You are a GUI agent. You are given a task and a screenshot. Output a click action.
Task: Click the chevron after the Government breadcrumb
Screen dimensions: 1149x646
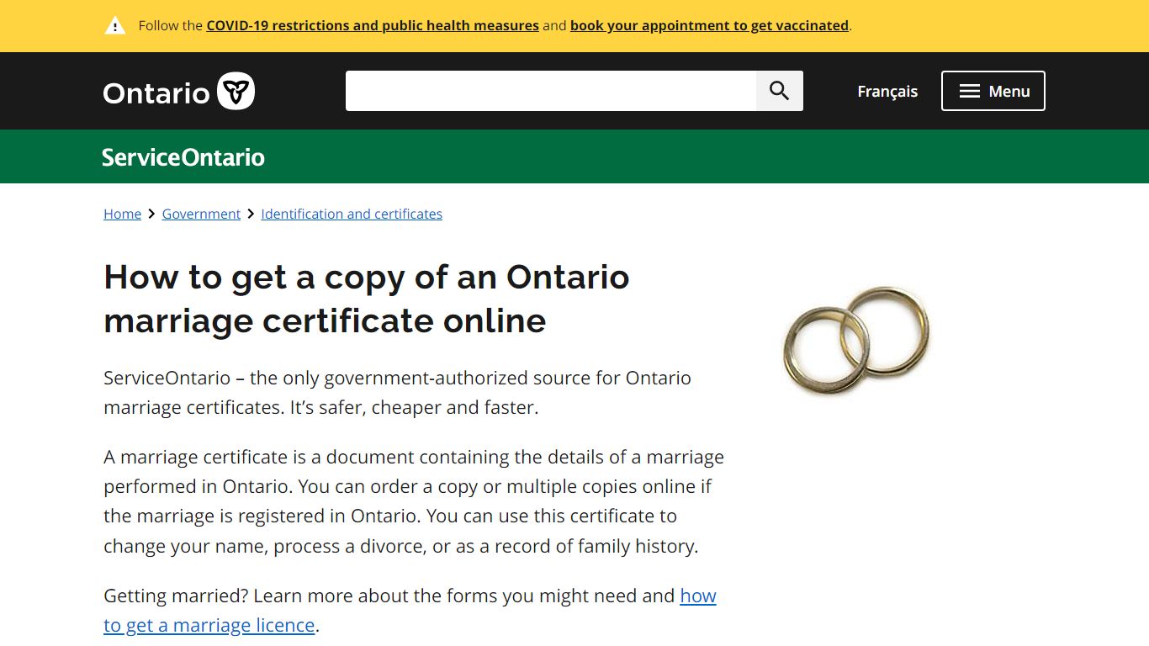point(251,214)
